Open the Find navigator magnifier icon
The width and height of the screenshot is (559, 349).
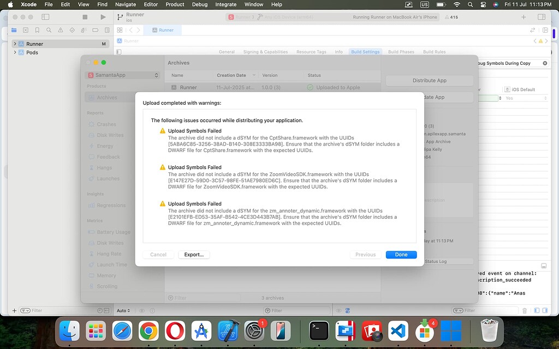point(49,31)
